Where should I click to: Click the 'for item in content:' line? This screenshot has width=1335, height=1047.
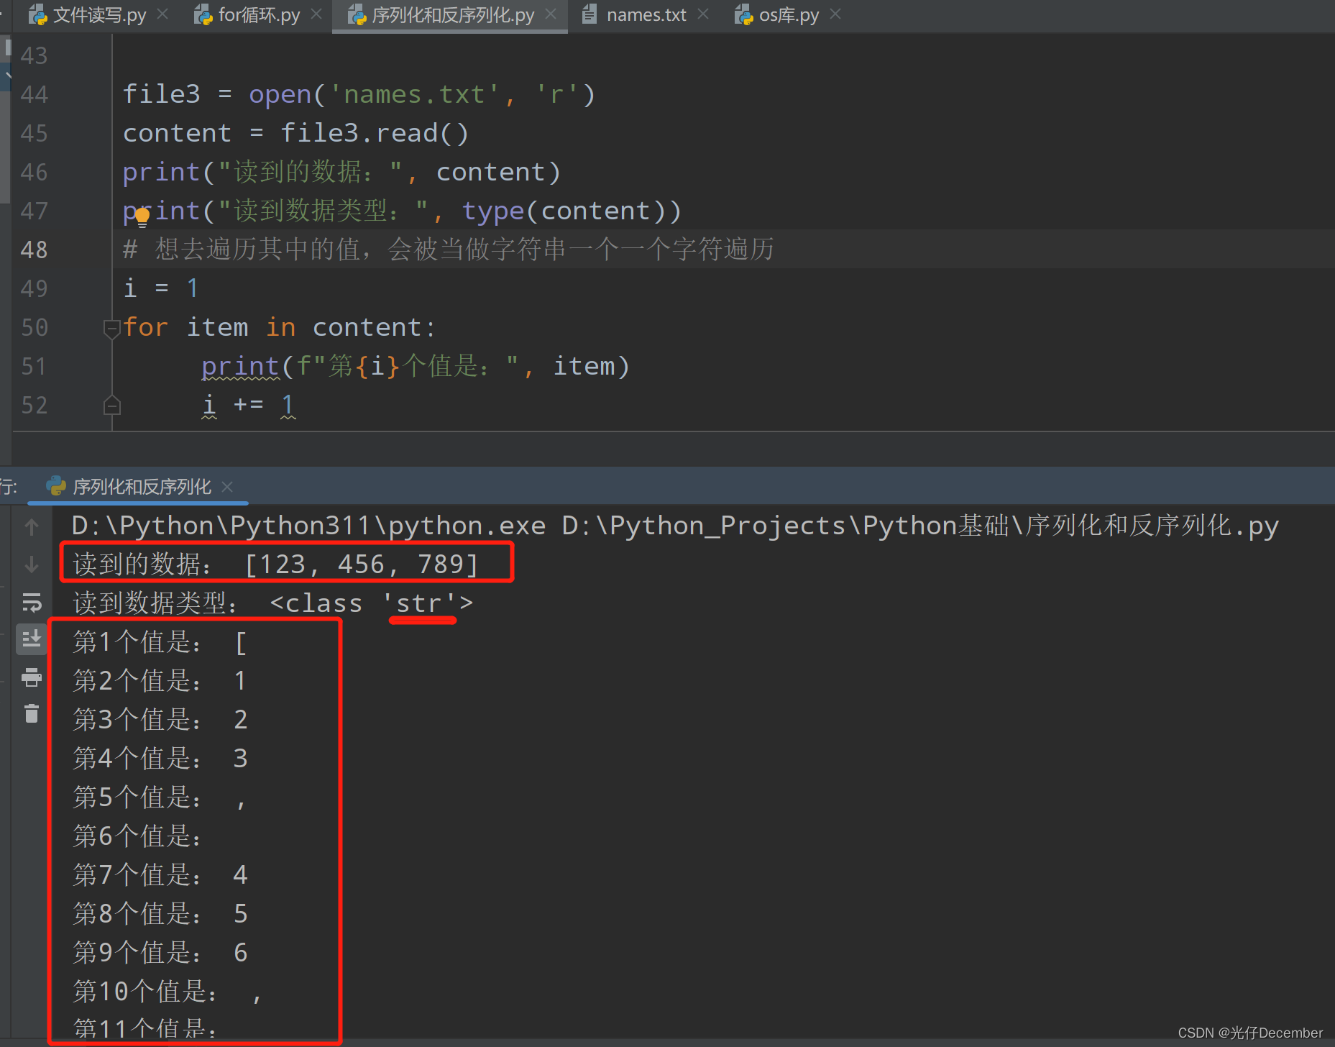pos(279,328)
